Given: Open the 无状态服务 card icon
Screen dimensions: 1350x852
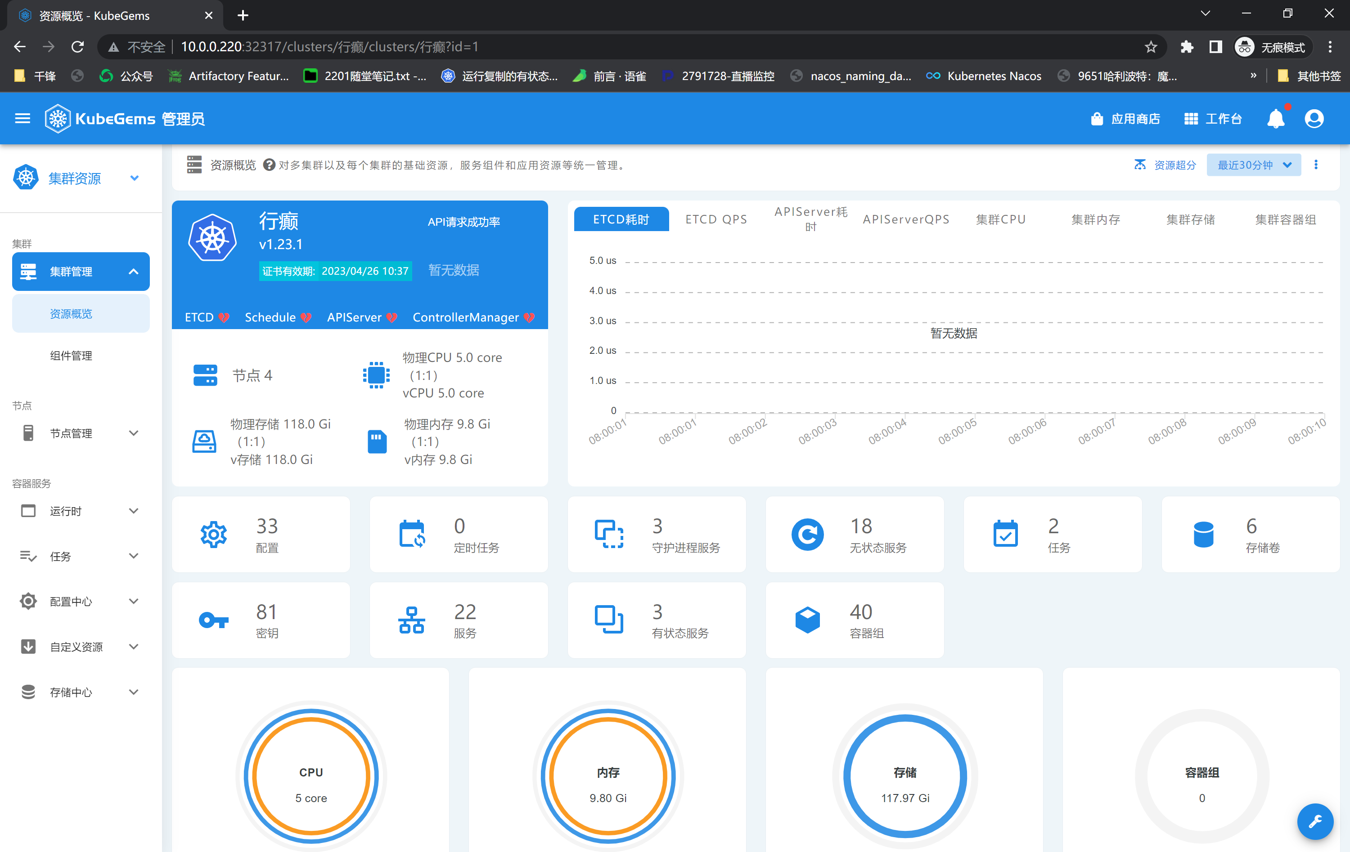Looking at the screenshot, I should pyautogui.click(x=807, y=535).
